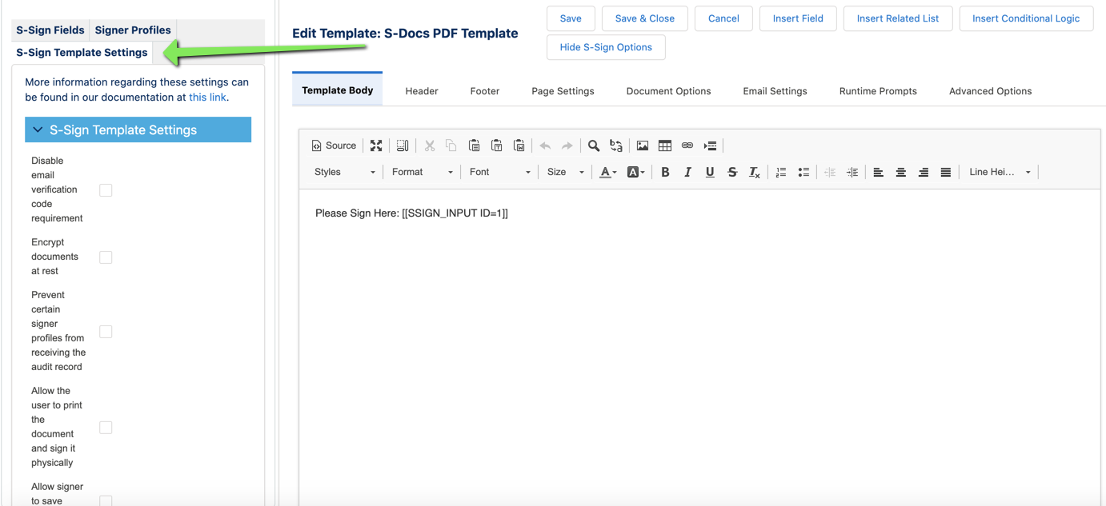
Task: Insert an image icon
Action: tap(643, 145)
